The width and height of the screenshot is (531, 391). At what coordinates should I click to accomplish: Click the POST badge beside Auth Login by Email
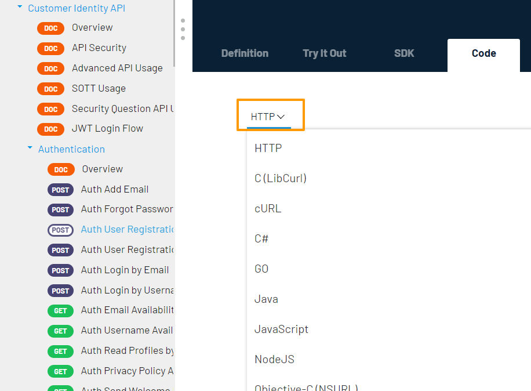pos(61,270)
